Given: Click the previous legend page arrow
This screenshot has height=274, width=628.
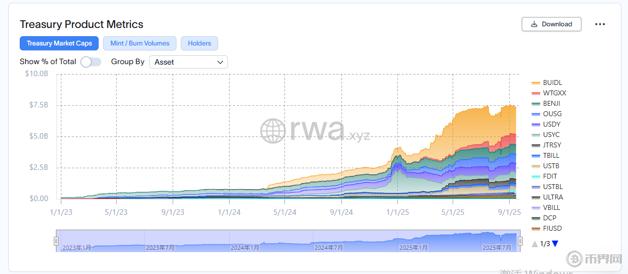Looking at the screenshot, I should [535, 244].
